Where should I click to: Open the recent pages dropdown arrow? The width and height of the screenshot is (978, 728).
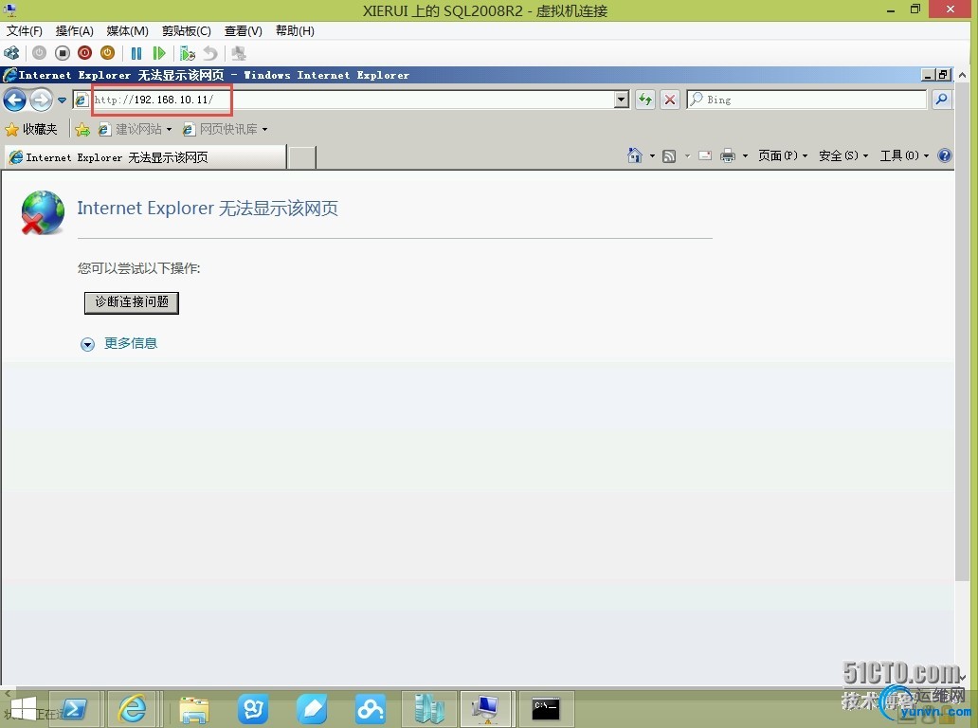click(x=62, y=100)
